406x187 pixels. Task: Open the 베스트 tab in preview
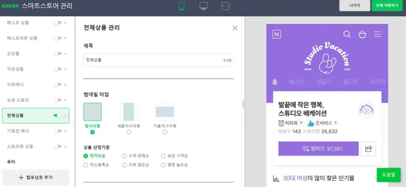297,82
